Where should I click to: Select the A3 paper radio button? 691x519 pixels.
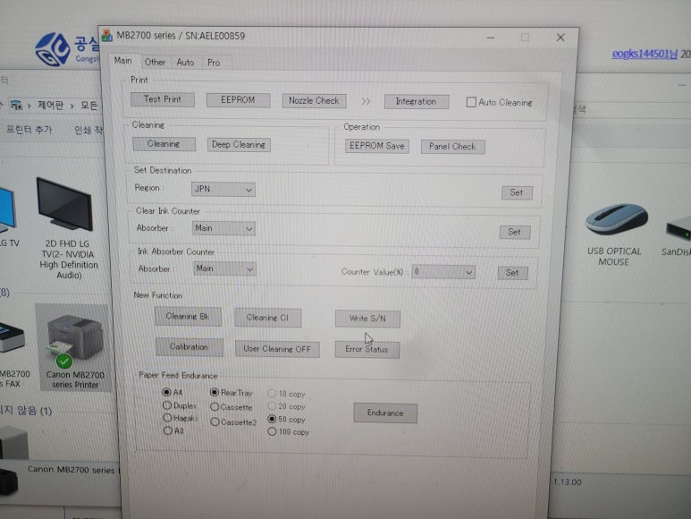tap(168, 430)
